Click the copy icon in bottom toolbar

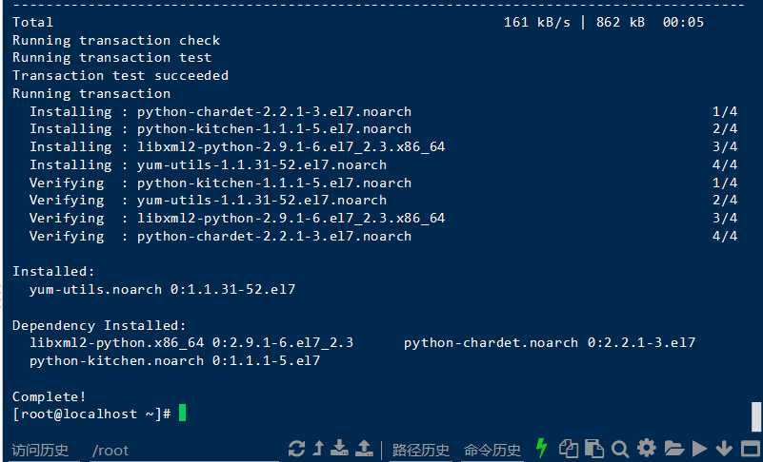(x=569, y=449)
